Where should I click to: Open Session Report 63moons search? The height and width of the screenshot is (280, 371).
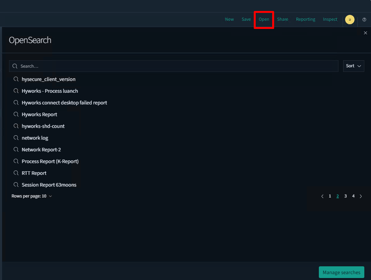(49, 185)
